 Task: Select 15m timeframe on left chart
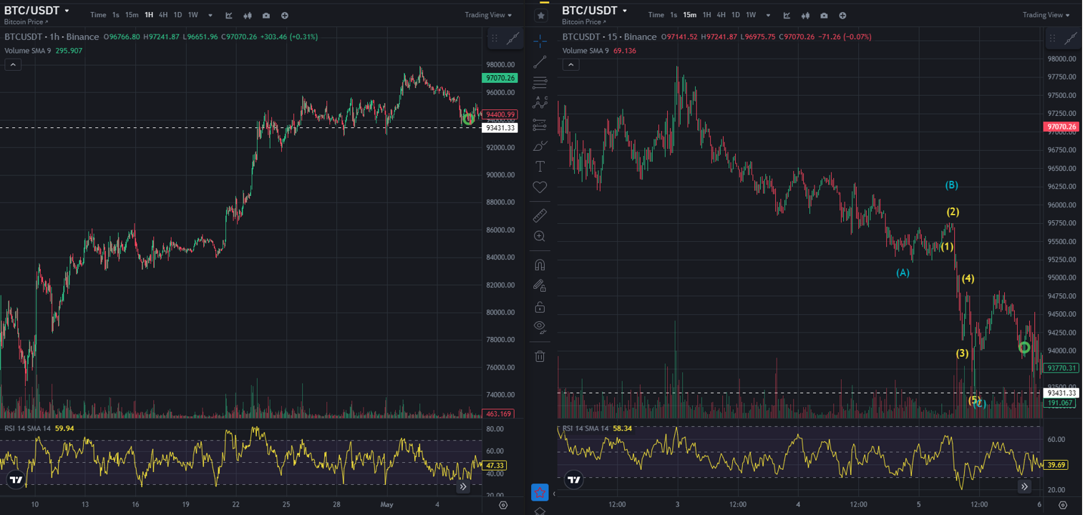coord(132,15)
